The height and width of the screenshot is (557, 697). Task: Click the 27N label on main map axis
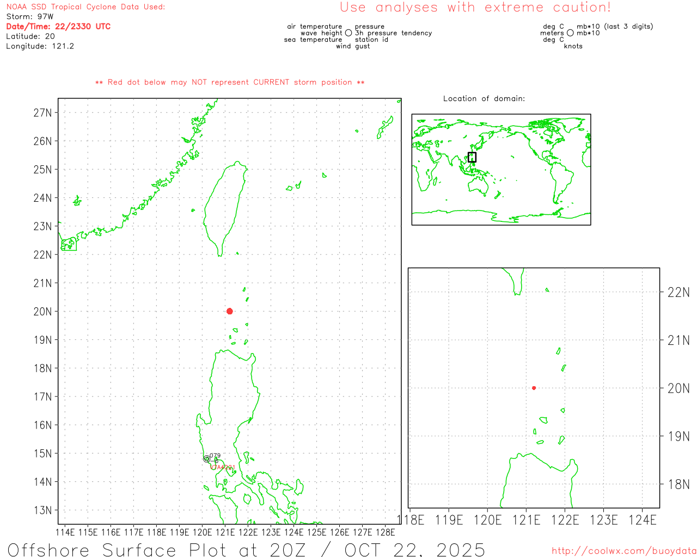(42, 113)
